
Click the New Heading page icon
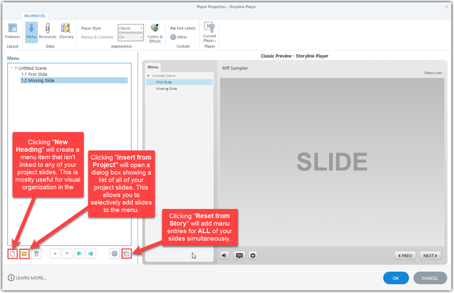(12, 254)
